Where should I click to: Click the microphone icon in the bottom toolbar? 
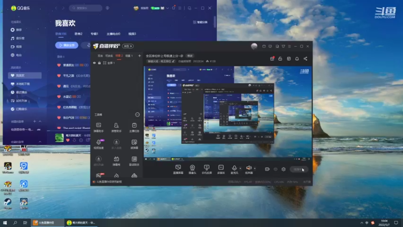coord(234,168)
